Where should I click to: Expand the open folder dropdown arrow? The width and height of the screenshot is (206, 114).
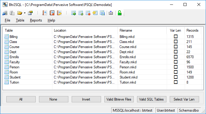pos(25,13)
